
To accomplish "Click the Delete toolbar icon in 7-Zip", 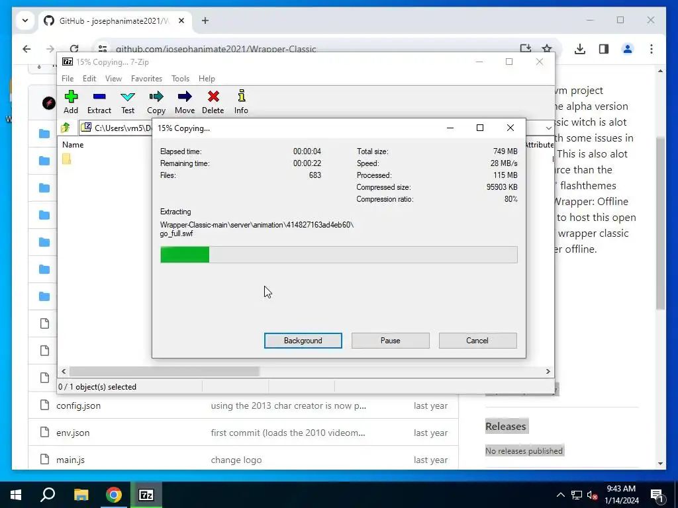I will [213, 102].
